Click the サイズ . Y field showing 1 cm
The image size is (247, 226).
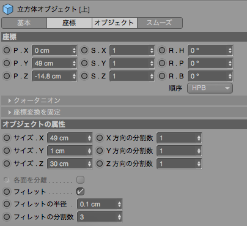pos(70,151)
